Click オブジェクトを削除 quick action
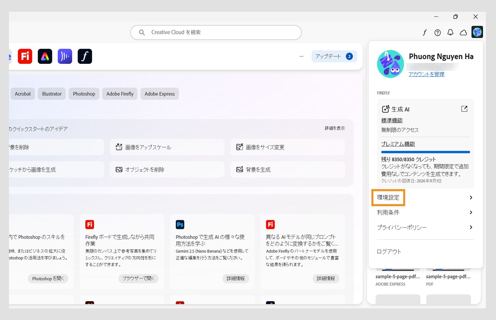The height and width of the screenshot is (320, 496). (167, 169)
